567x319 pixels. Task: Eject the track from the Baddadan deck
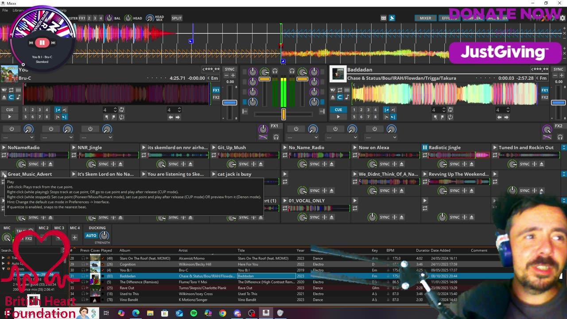[x=333, y=97]
